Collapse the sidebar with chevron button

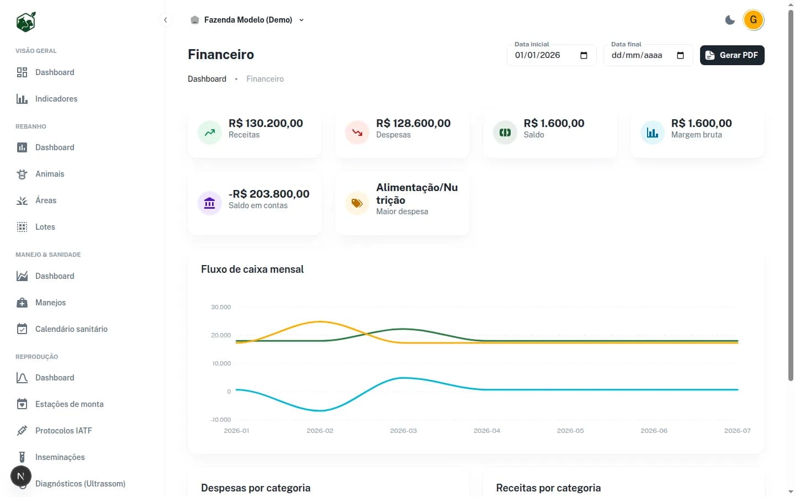point(165,20)
